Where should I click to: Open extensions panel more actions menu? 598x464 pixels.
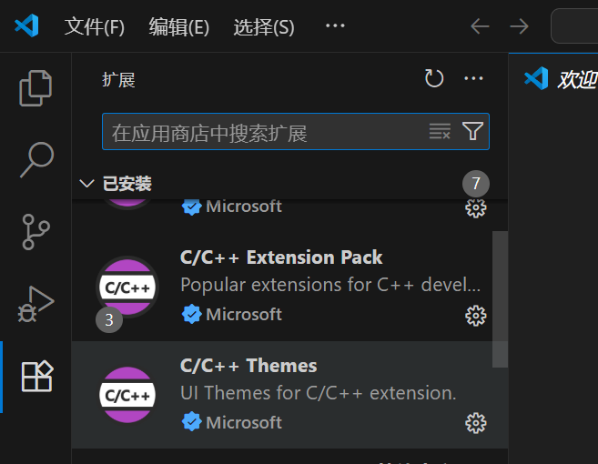pos(473,79)
